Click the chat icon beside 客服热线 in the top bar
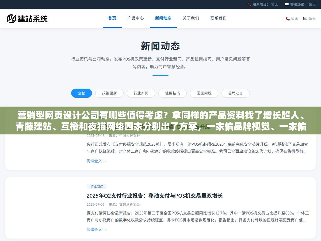 287,4
